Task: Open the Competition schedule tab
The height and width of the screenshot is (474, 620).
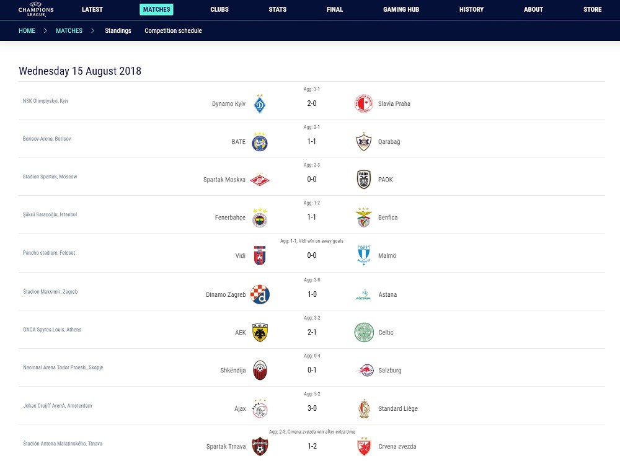Action: pos(173,30)
